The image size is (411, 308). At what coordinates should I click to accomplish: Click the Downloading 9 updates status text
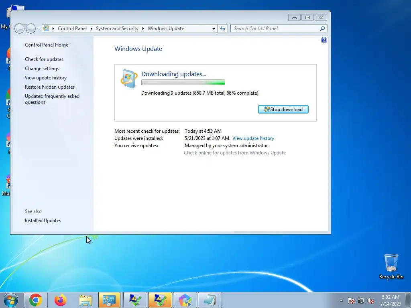tap(200, 93)
